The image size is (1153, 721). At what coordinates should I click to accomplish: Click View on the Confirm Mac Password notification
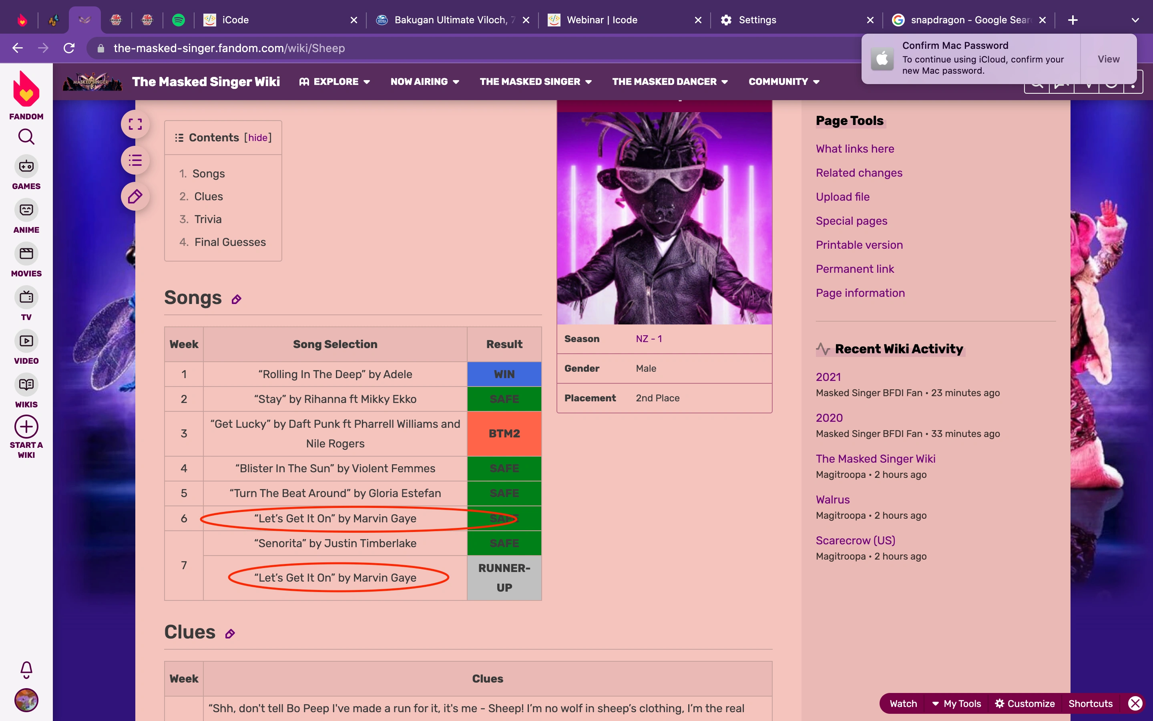(x=1108, y=59)
